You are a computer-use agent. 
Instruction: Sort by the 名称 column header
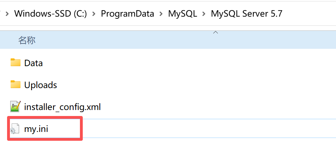coord(27,40)
